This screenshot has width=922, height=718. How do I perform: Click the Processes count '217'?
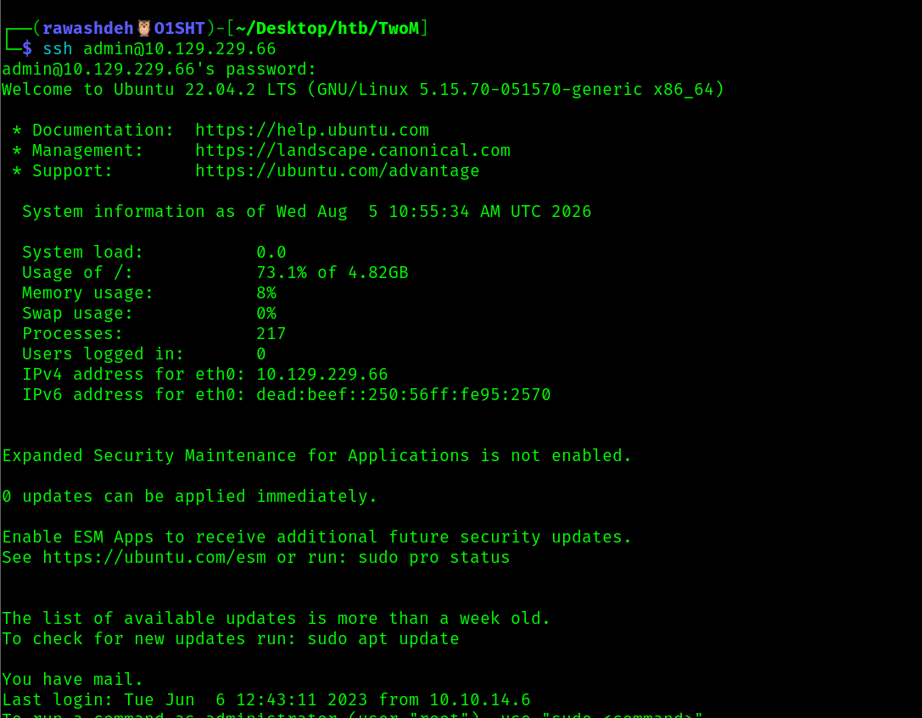tap(271, 334)
